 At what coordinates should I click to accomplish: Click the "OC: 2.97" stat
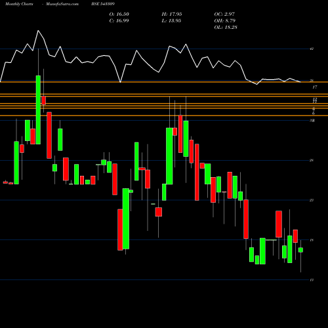(x=224, y=14)
